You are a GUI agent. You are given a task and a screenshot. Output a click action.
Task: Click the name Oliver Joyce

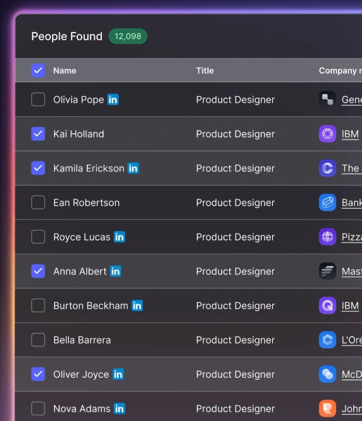click(81, 375)
